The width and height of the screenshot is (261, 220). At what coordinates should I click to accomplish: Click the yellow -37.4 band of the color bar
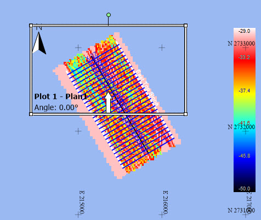245,91
